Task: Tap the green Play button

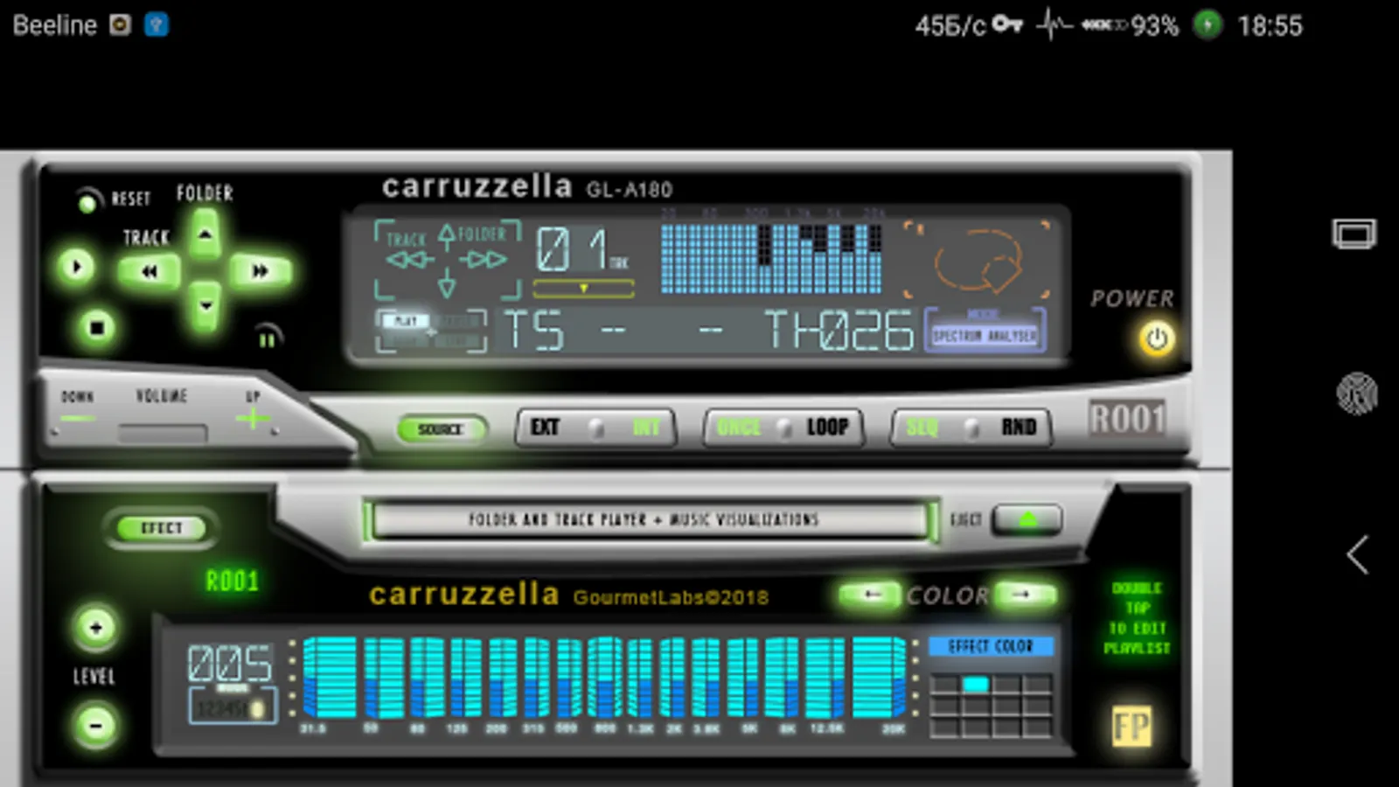Action: 76,267
